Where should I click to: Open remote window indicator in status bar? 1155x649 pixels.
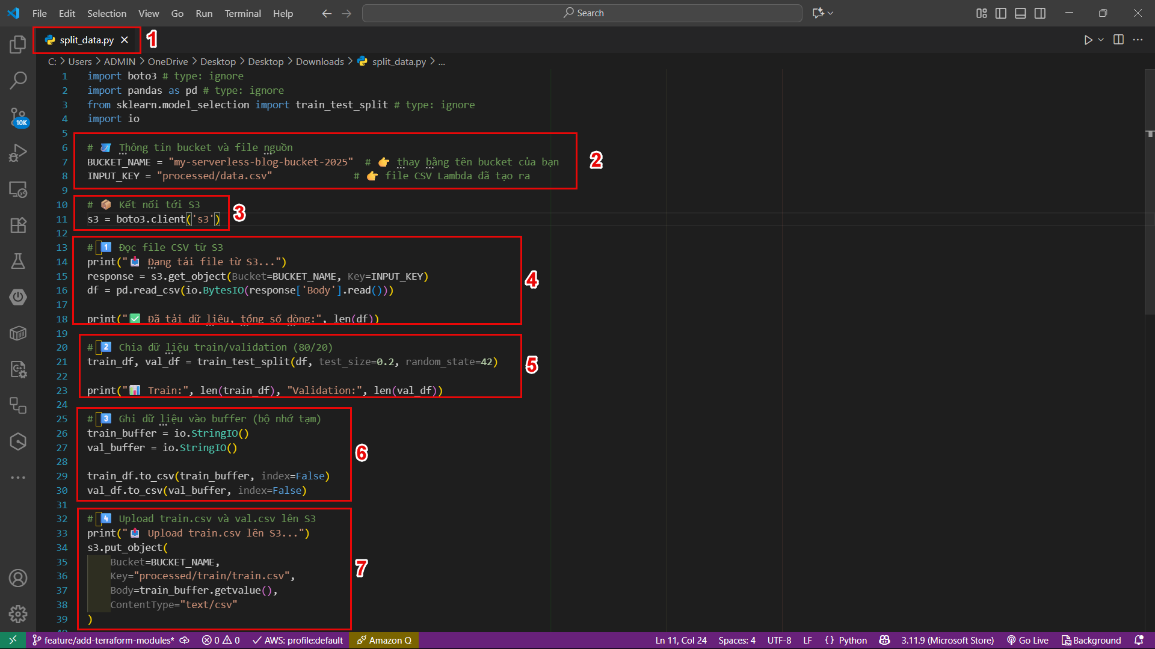click(13, 640)
